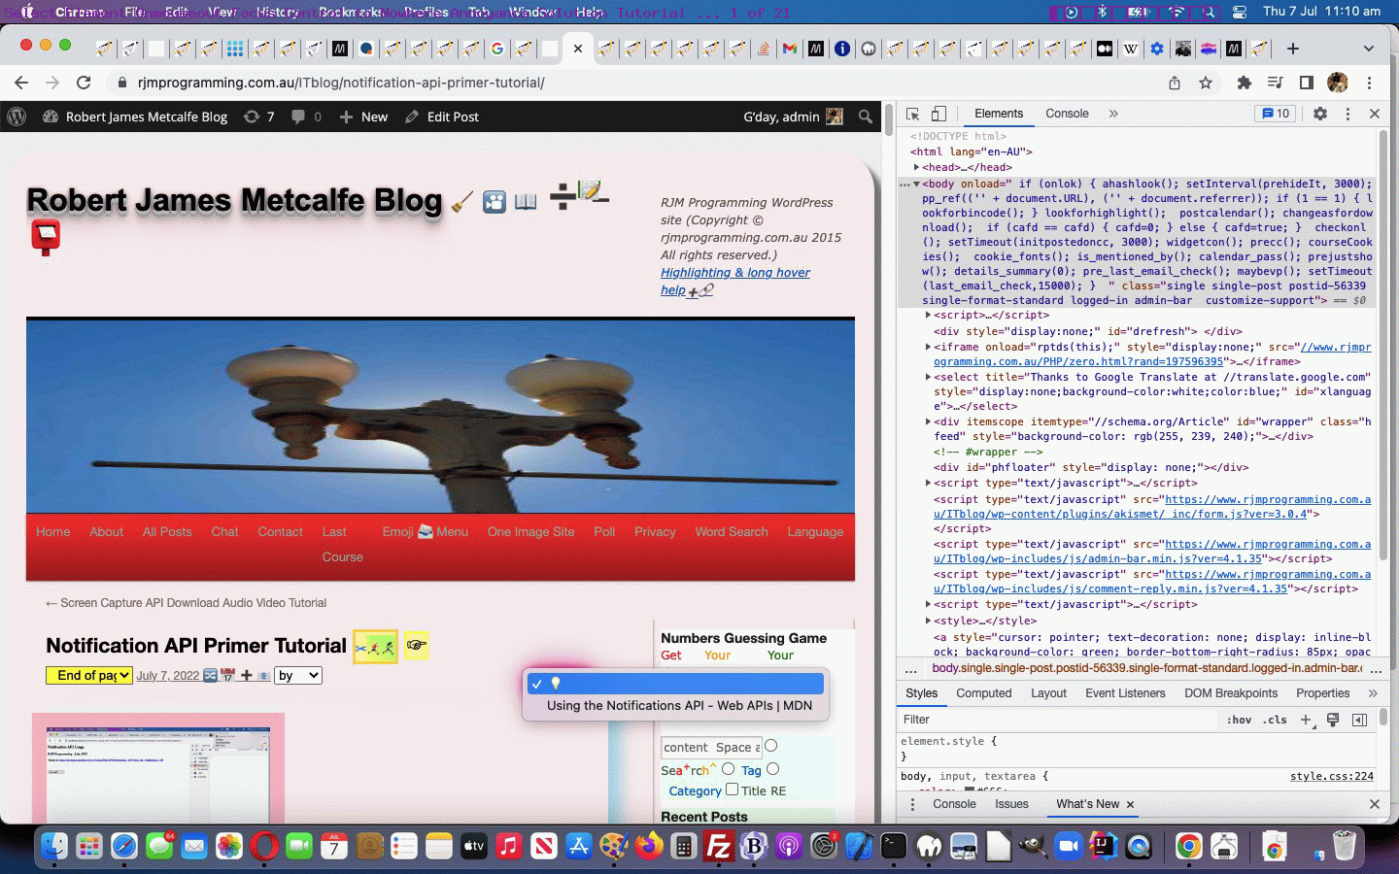The image size is (1399, 874).
Task: Switch to Computed styles tab
Action: tap(983, 693)
